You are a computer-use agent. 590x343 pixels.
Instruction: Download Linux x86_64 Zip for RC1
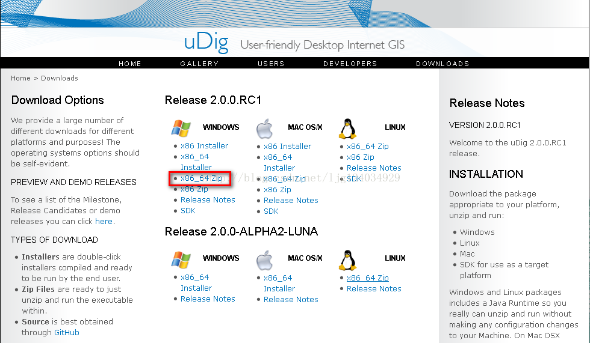coord(368,147)
